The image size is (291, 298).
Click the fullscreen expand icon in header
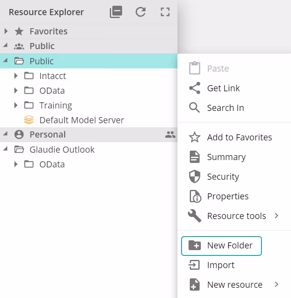[165, 12]
